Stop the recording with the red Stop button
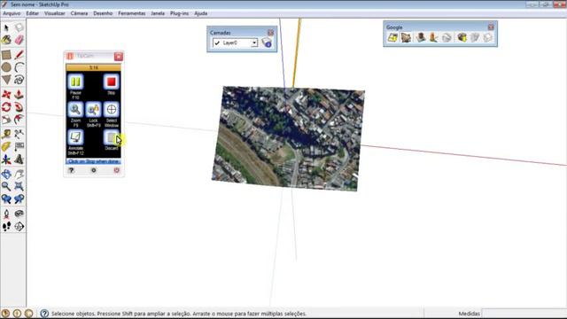Image resolution: width=567 pixels, height=319 pixels. (x=111, y=82)
